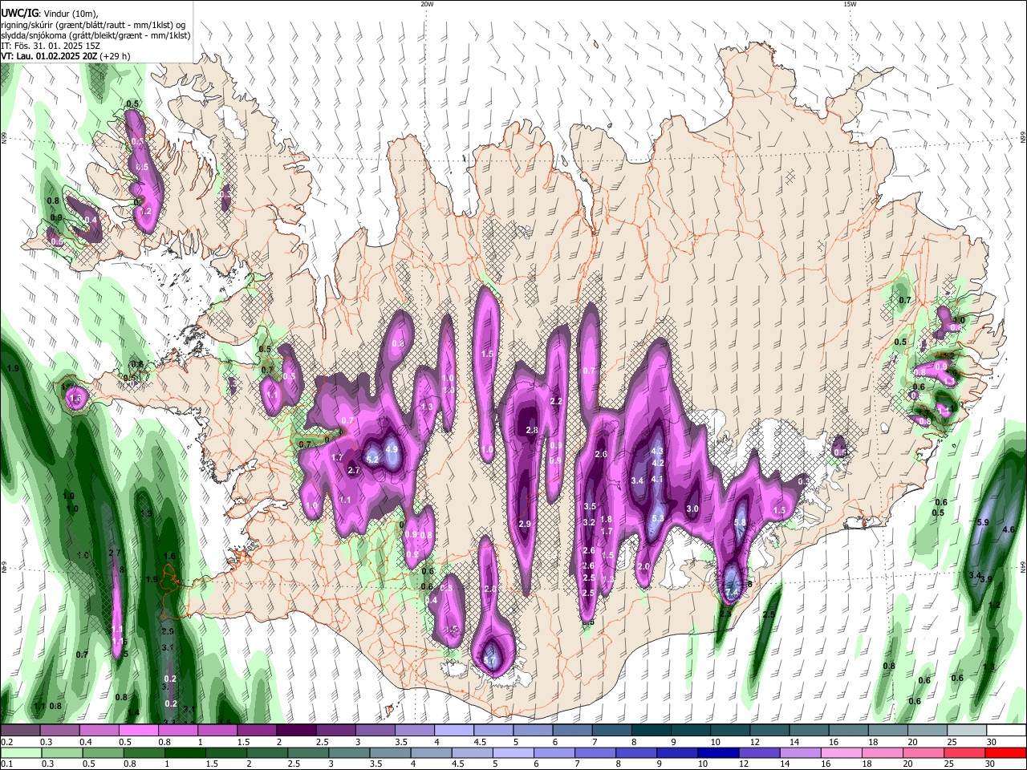This screenshot has height=770, width=1027.
Task: Select the dark teal 8–9 swatch on snow scale
Action: coord(652,731)
